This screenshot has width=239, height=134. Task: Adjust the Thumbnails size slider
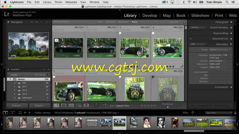click(168, 107)
